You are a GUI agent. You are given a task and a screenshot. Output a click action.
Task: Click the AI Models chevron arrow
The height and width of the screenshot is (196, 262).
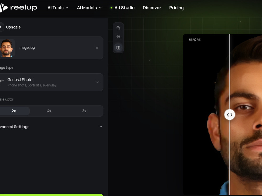click(x=100, y=8)
